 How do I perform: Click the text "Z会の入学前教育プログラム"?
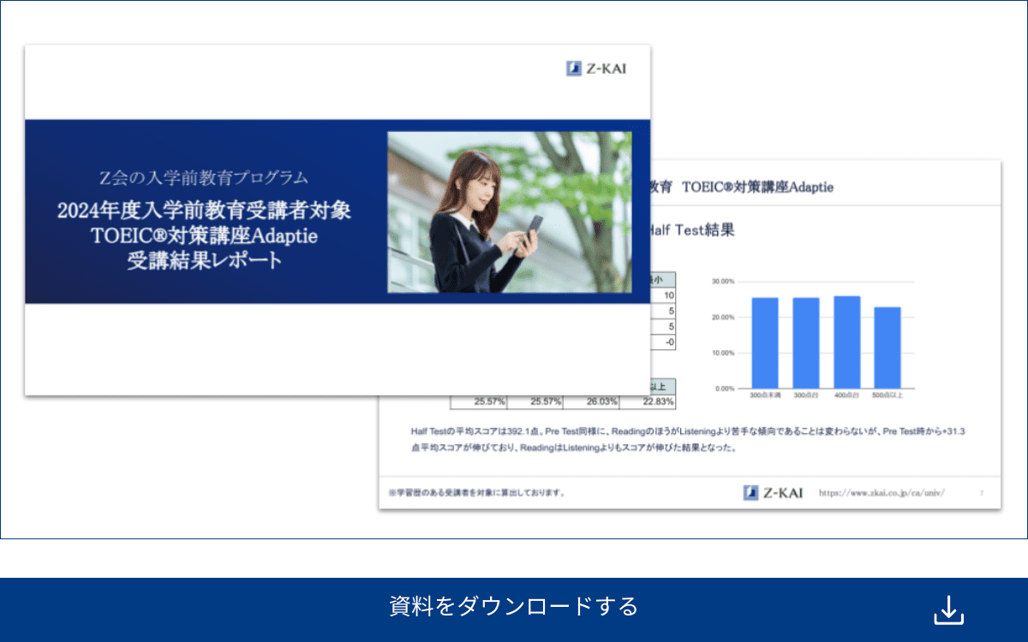(x=204, y=178)
